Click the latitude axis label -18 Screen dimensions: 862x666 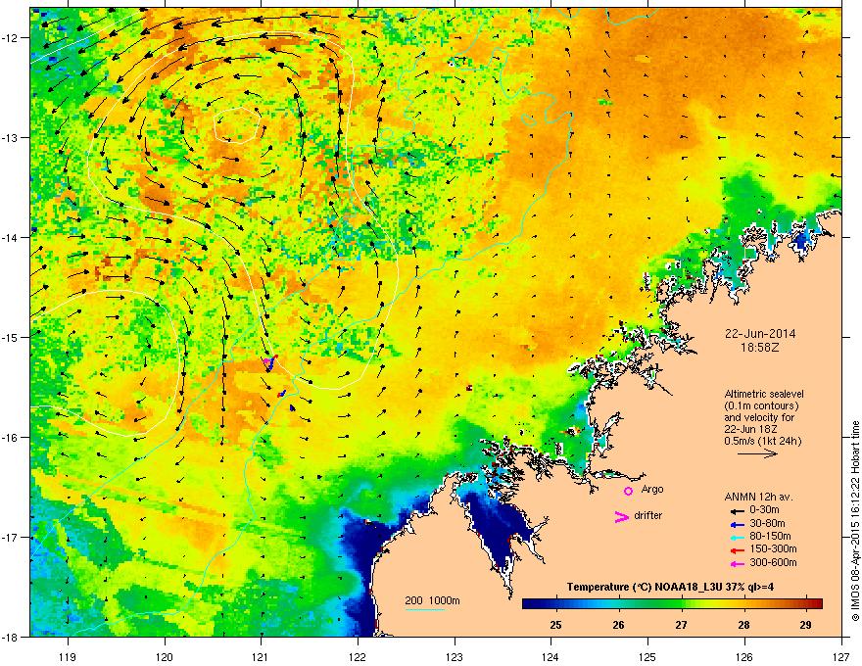click(10, 637)
